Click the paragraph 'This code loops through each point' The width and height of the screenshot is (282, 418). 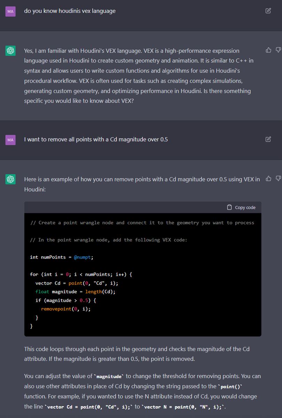pos(137,353)
